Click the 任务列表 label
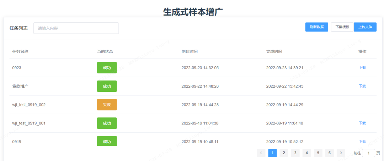 tap(18, 28)
